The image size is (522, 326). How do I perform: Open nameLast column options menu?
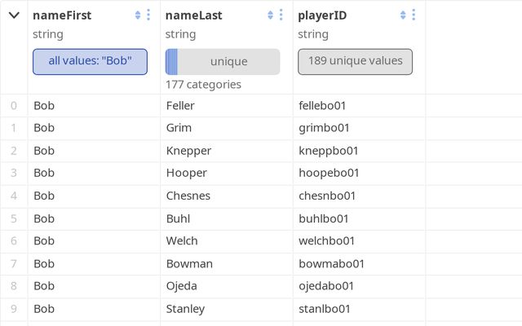281,15
